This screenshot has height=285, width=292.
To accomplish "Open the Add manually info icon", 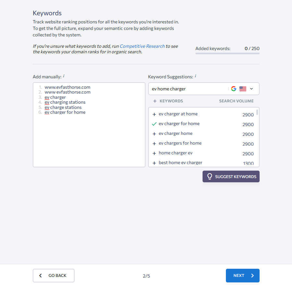I will [64, 76].
